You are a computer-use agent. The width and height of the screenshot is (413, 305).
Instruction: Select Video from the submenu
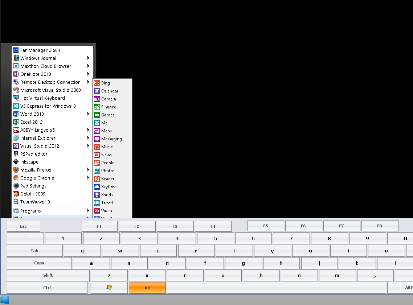click(x=112, y=211)
